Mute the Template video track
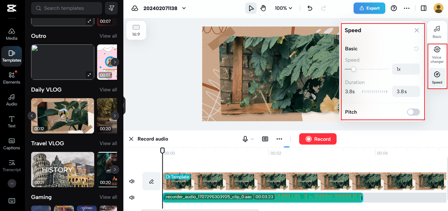The width and height of the screenshot is (448, 211). point(132,181)
